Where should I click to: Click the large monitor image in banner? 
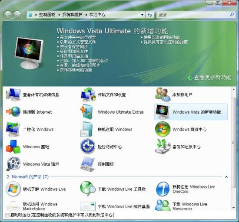[x=29, y=53]
